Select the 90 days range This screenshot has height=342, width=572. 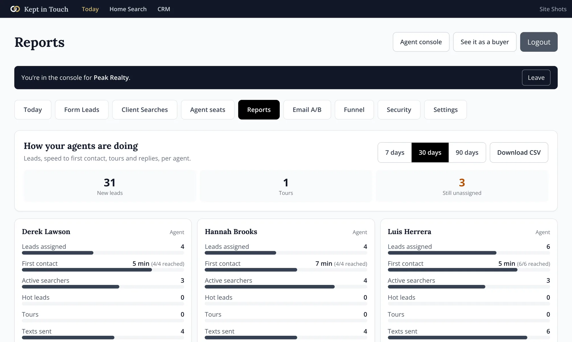467,152
